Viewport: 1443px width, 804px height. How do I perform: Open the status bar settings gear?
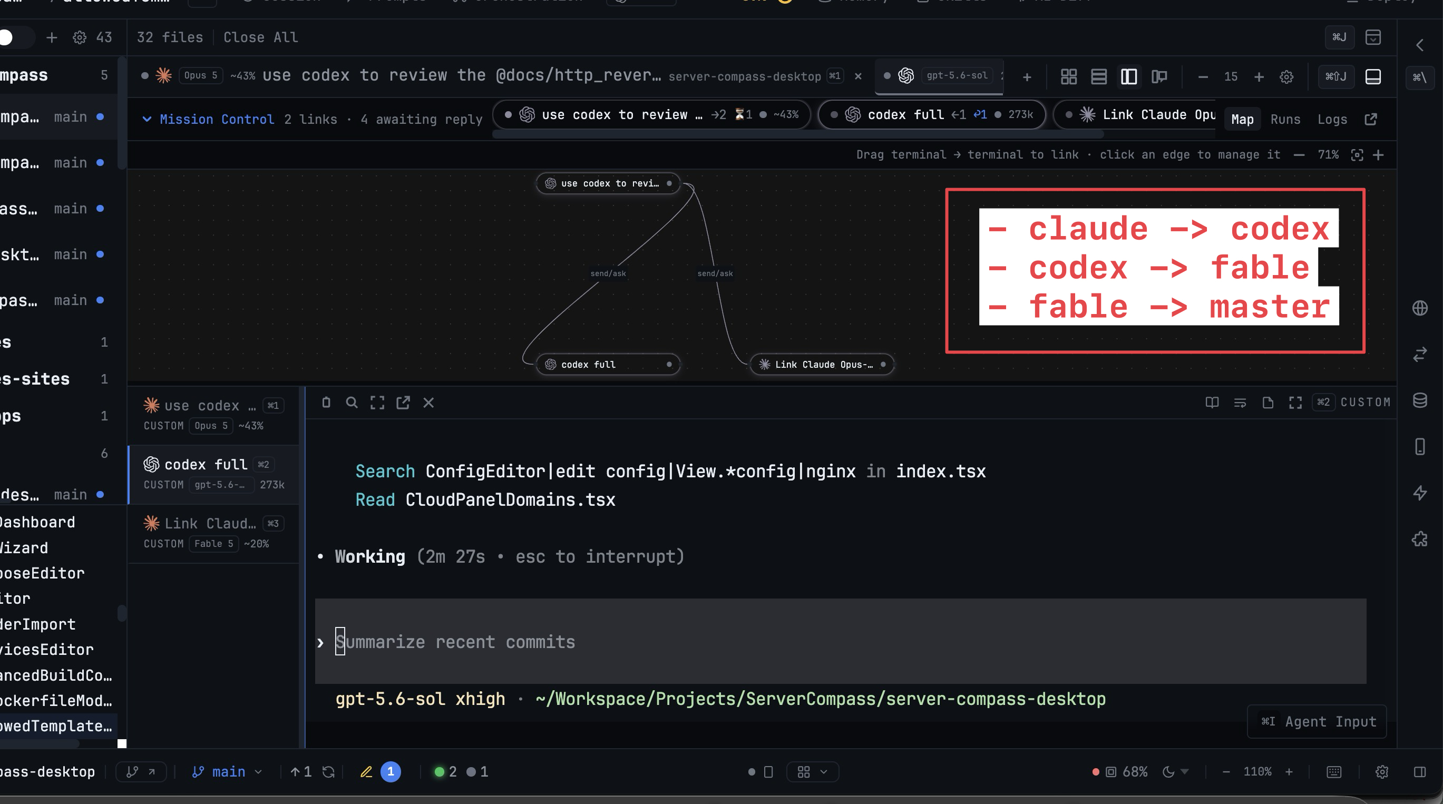1382,772
